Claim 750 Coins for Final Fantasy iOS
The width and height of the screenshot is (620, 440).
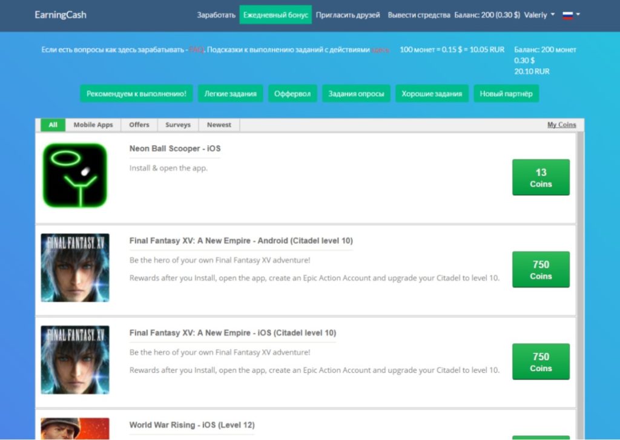tap(541, 362)
